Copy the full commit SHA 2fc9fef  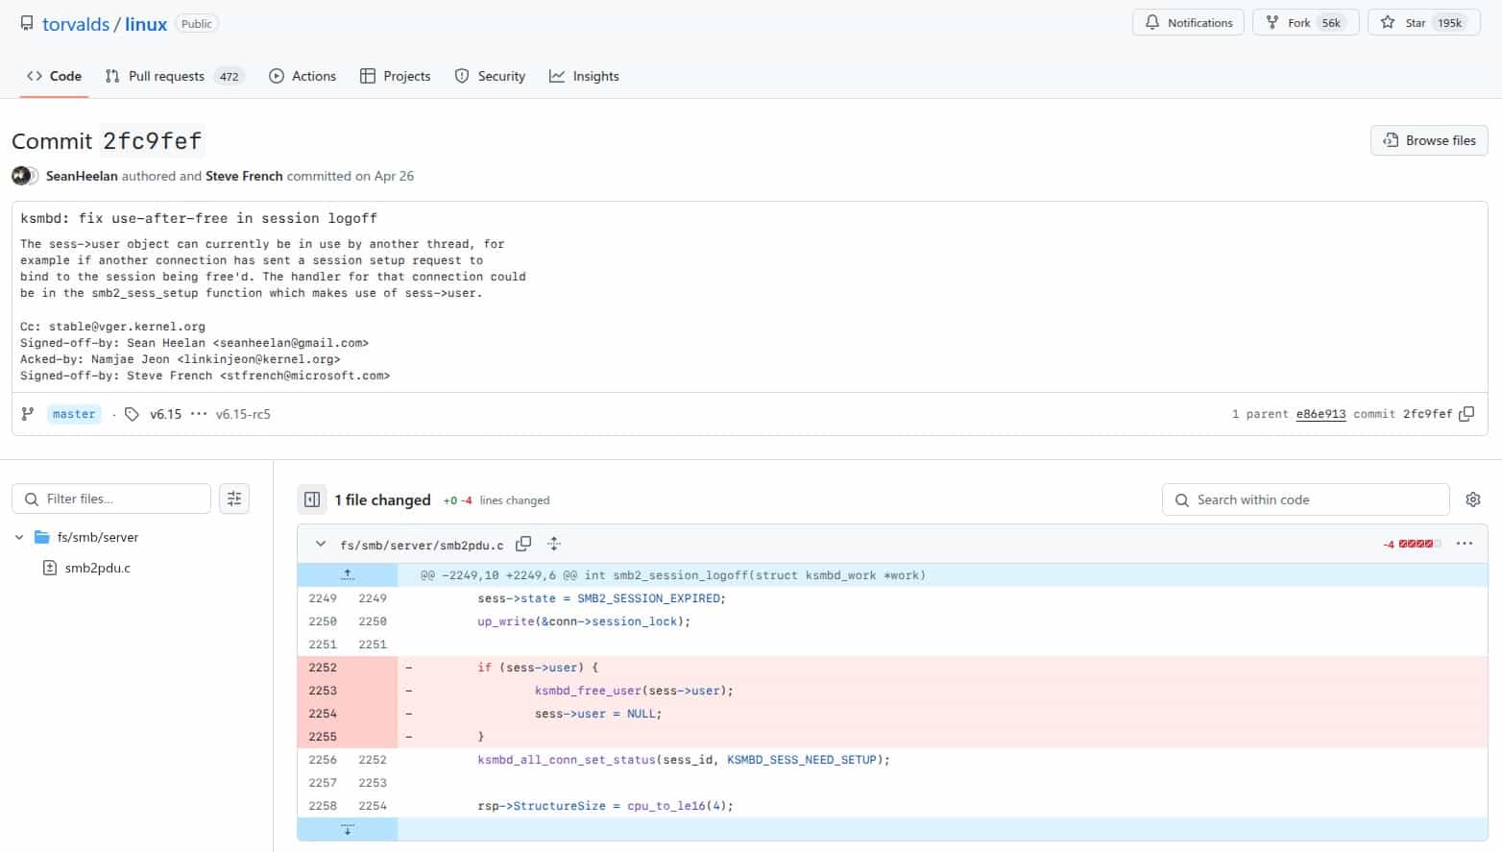[1466, 413]
